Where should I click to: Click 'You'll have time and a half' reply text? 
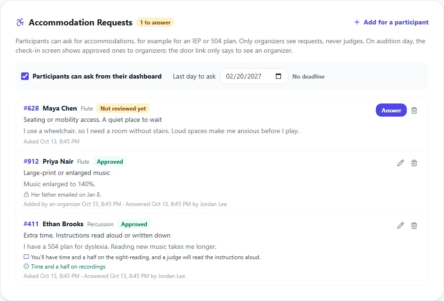(x=145, y=257)
